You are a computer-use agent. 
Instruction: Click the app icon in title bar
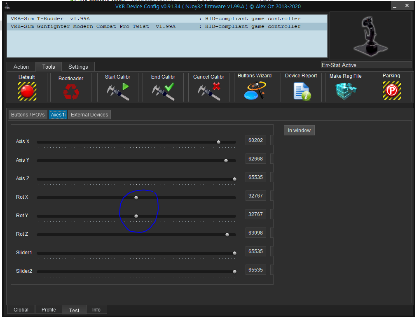tap(7, 6)
